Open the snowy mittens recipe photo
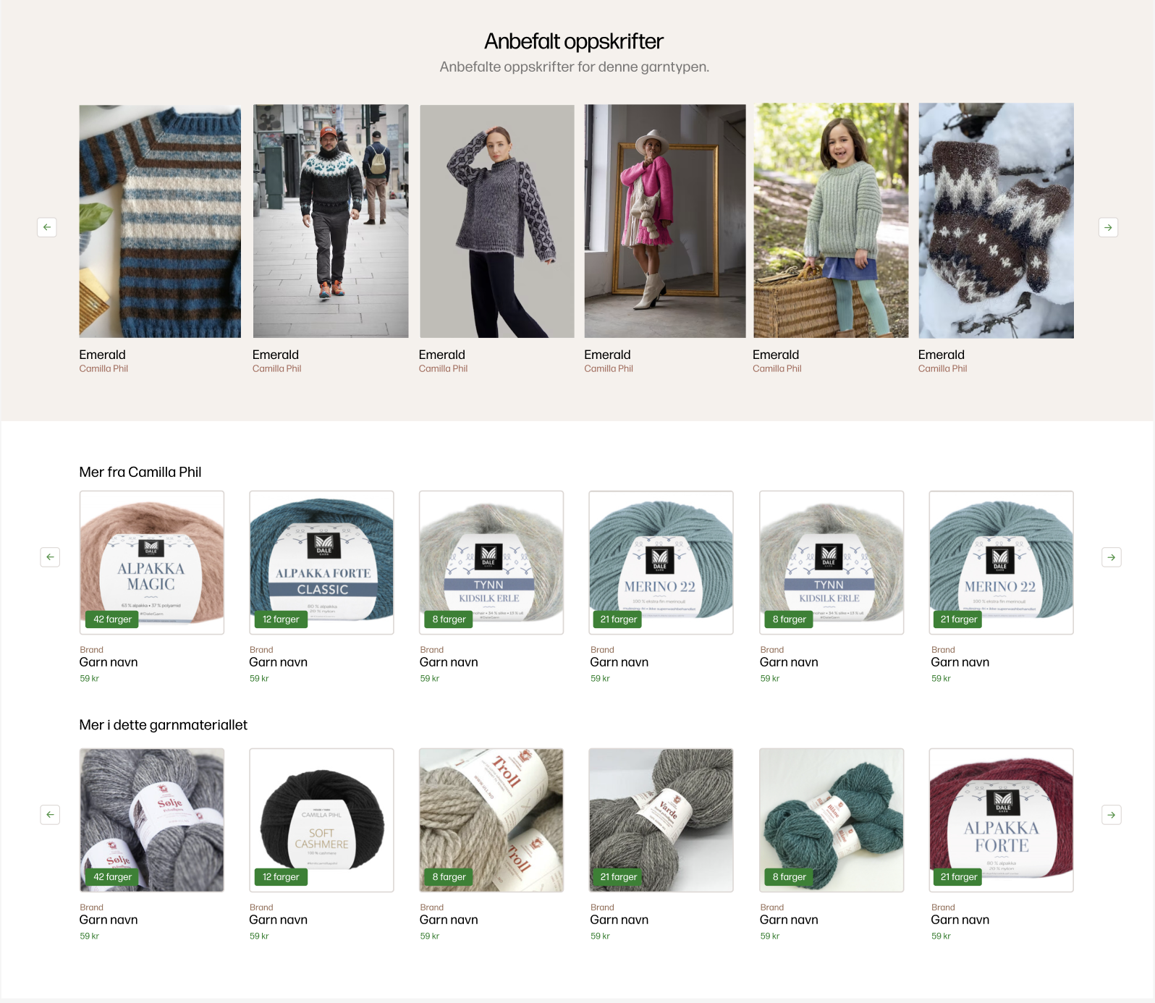Image resolution: width=1155 pixels, height=1003 pixels. (x=996, y=221)
